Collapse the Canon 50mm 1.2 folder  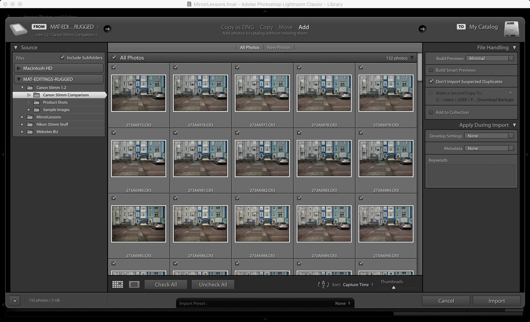tap(22, 88)
